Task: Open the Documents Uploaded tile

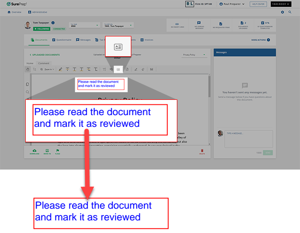Action: (x=243, y=25)
